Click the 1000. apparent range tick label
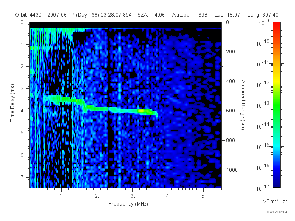295x221 pixels. pyautogui.click(x=233, y=170)
